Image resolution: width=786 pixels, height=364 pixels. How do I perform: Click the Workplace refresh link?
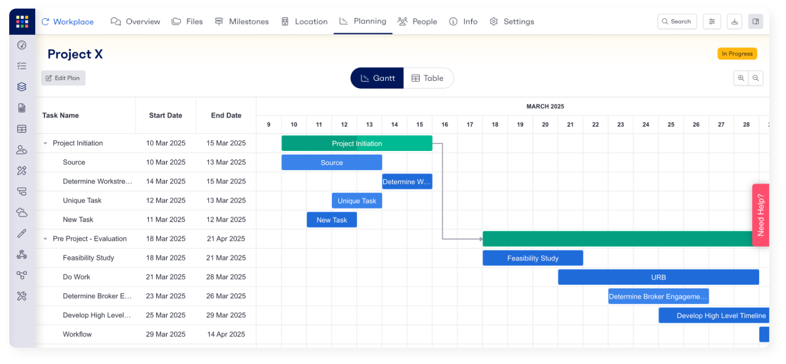[x=67, y=21]
